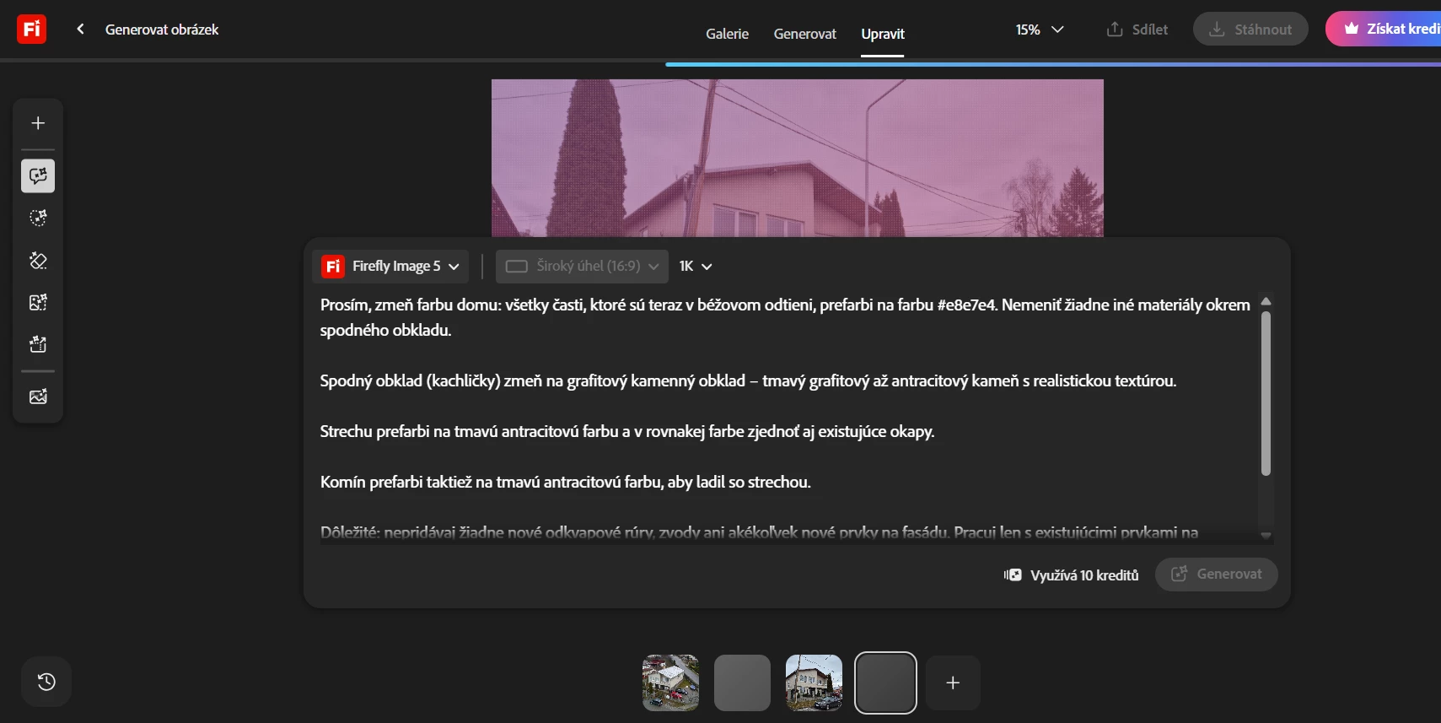Select the Upravit tab
The image size is (1441, 723).
pyautogui.click(x=883, y=34)
